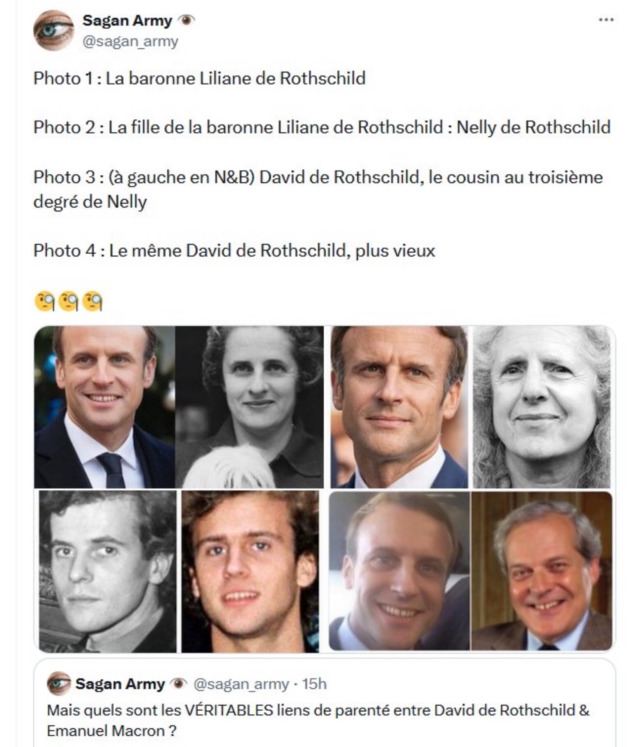Click the eye emoji in the quoted tweet
This screenshot has height=747, width=631.
179,684
